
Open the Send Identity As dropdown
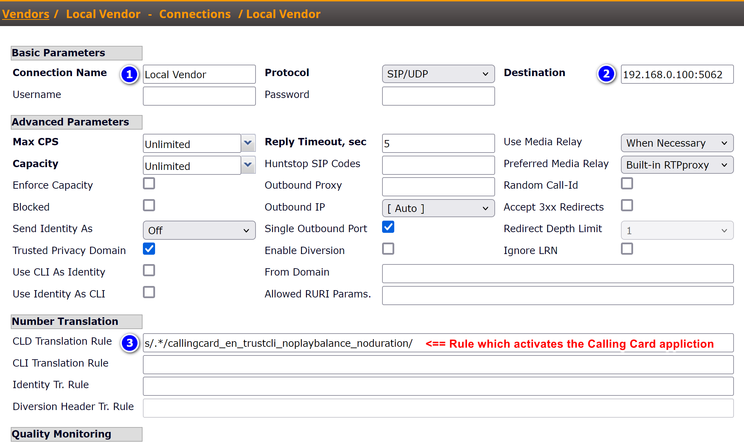[x=199, y=230]
